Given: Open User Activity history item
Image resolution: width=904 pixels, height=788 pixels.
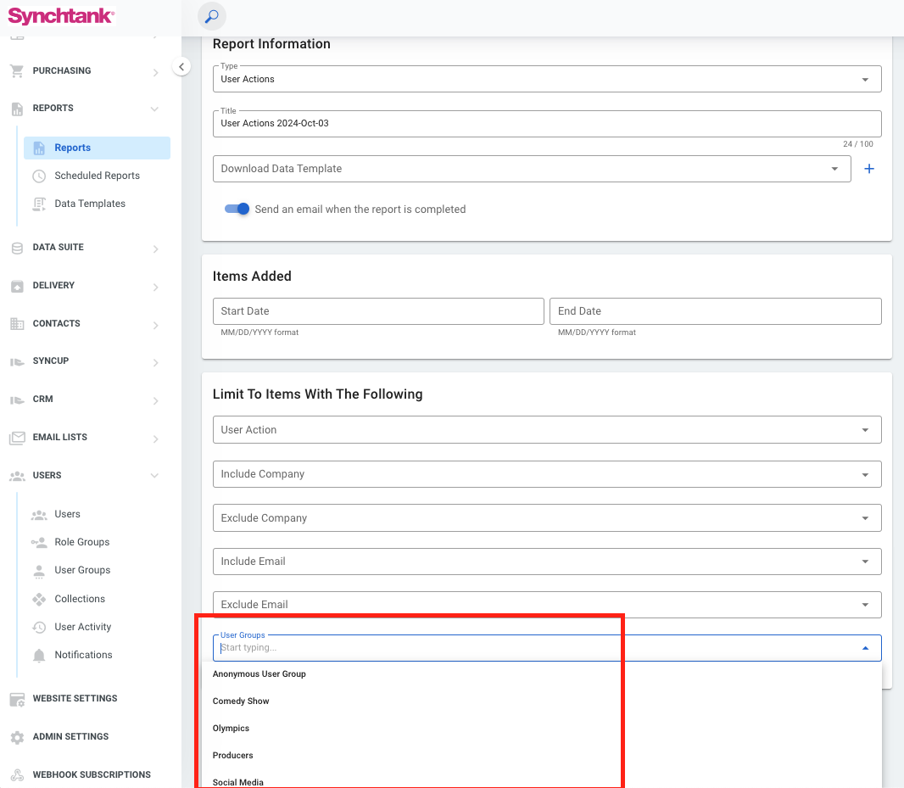Looking at the screenshot, I should click(82, 627).
